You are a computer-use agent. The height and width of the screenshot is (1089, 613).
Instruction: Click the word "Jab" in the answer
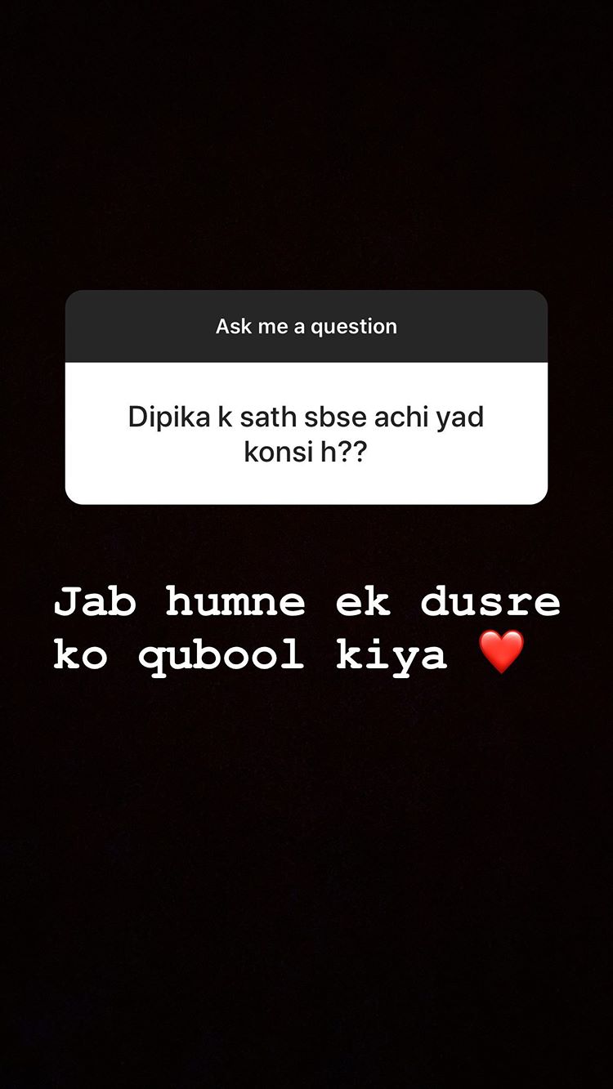click(x=95, y=603)
